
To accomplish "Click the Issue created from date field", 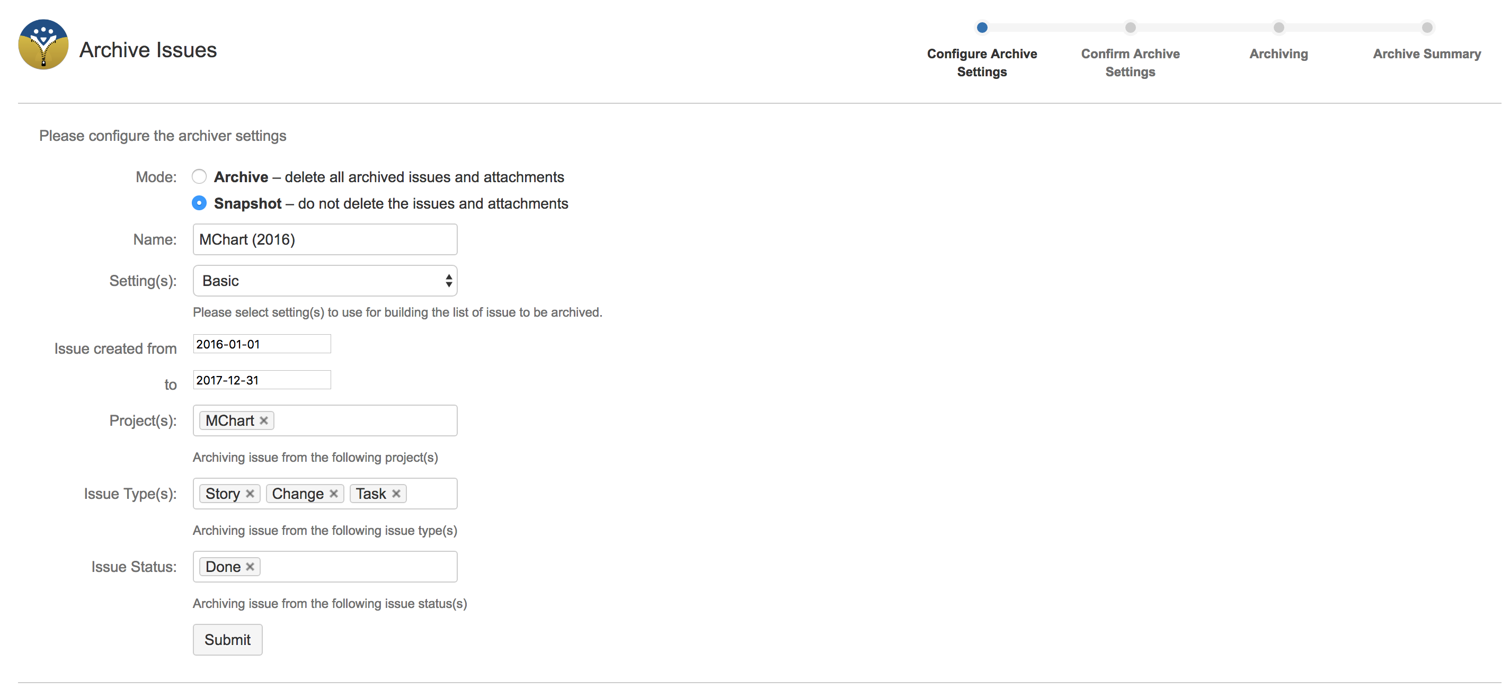I will [x=261, y=344].
